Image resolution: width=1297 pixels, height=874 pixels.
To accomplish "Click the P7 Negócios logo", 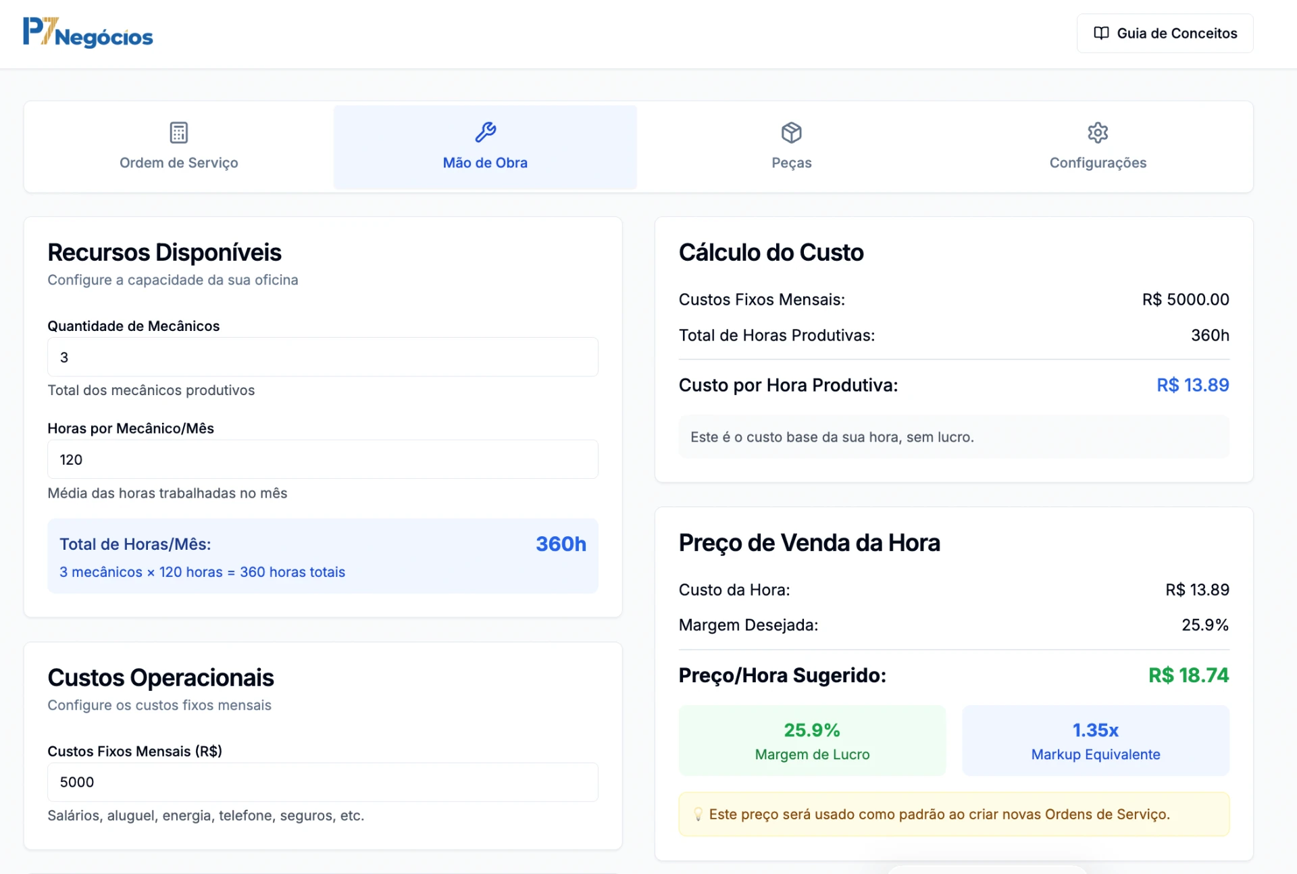I will 88,32.
